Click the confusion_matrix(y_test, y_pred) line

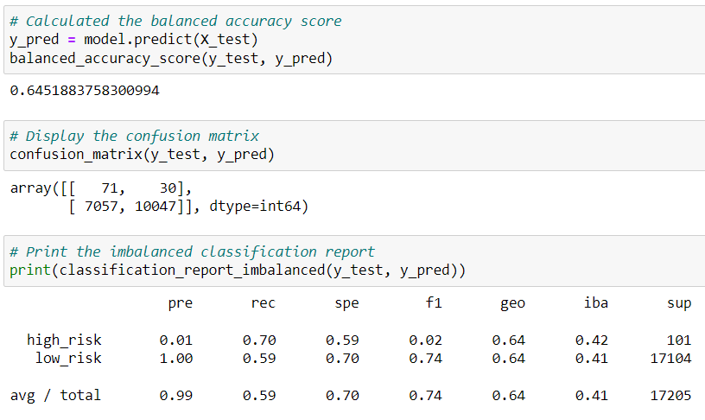tap(142, 154)
